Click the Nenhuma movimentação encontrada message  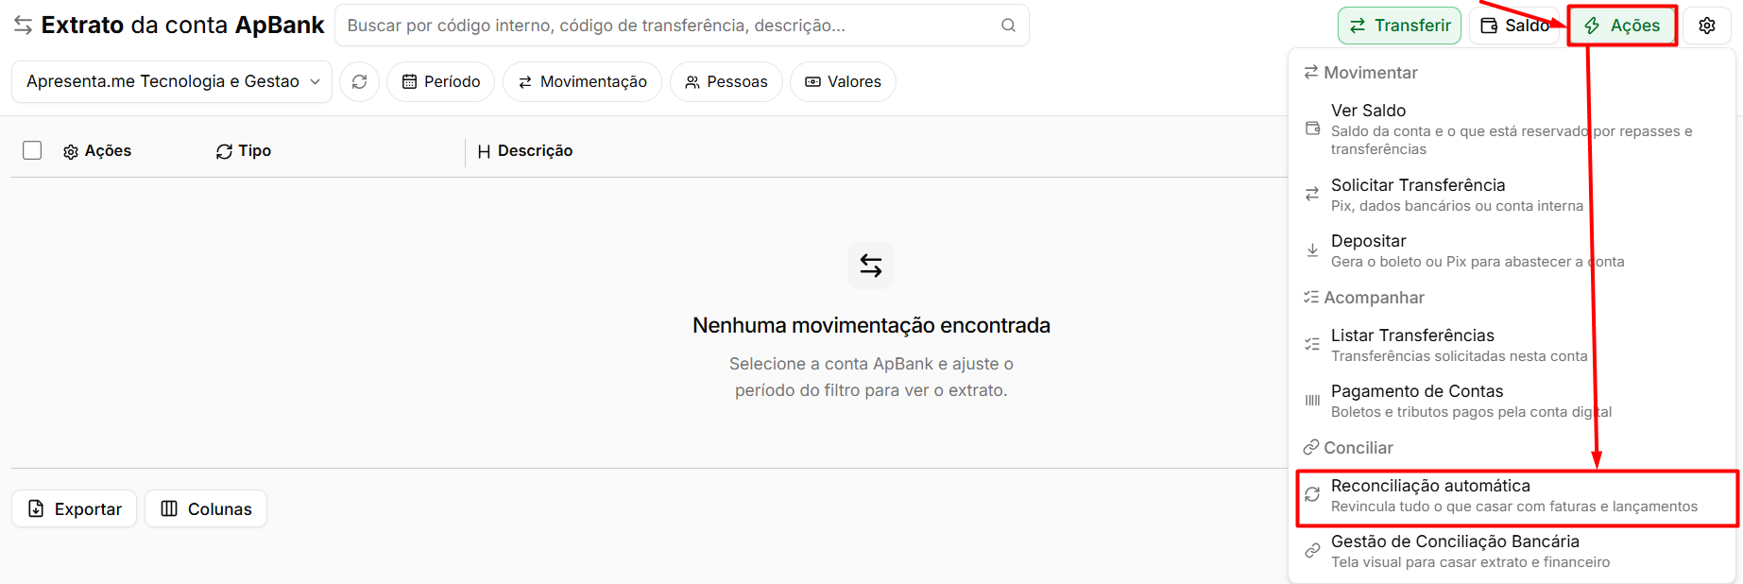871,325
